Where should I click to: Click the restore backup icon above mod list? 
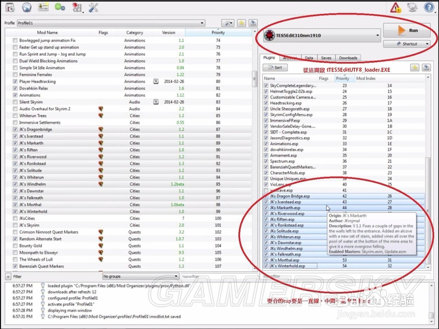[241, 23]
